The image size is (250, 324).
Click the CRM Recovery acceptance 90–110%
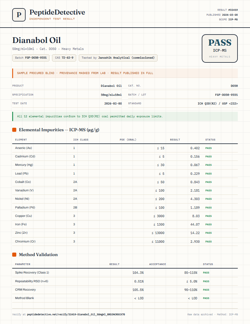pyautogui.click(x=191, y=290)
